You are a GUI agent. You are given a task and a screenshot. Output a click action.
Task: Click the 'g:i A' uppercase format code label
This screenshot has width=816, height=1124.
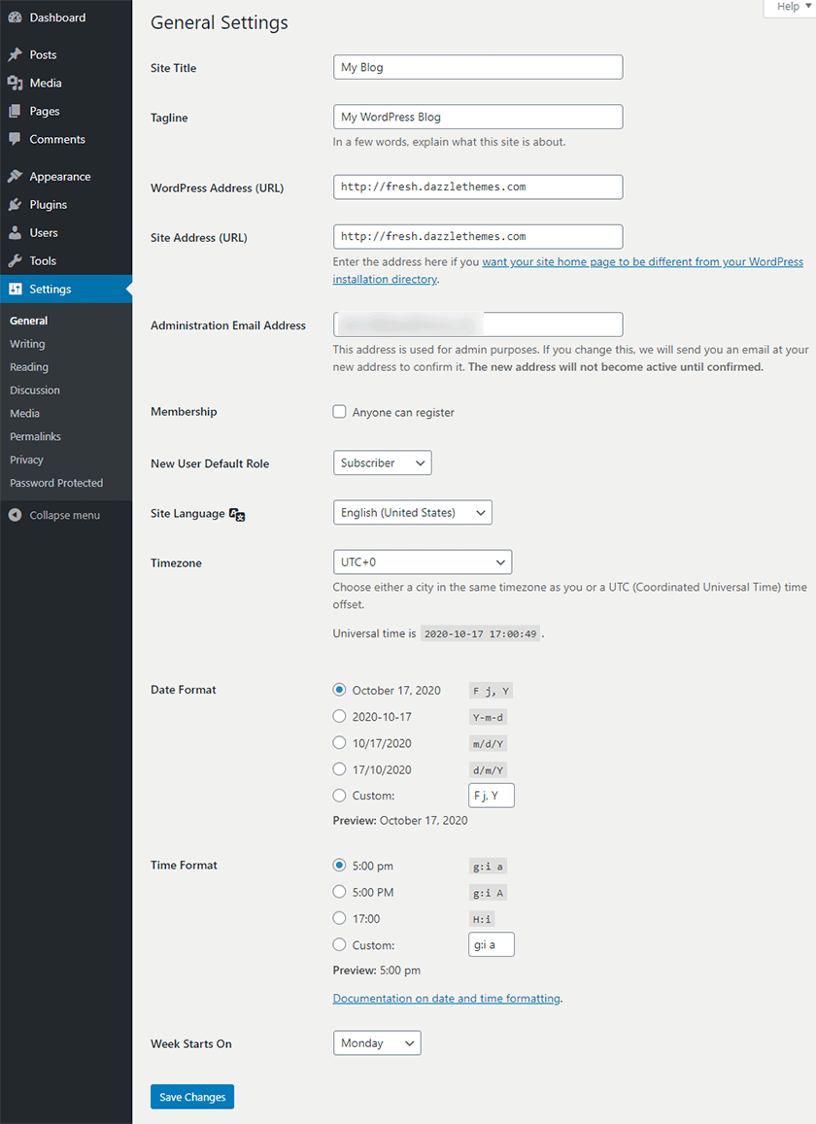pos(489,893)
